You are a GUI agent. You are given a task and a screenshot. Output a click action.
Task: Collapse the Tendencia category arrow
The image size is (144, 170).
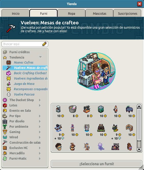(x=40, y=57)
